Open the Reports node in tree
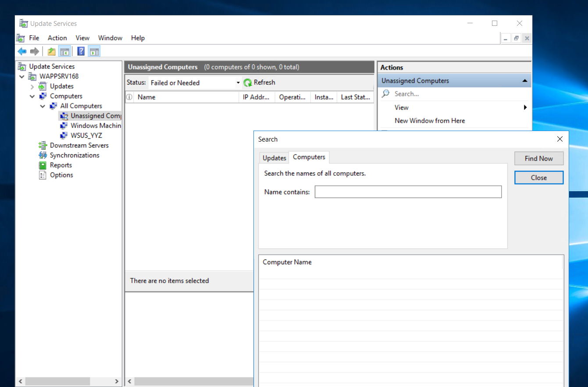 pyautogui.click(x=61, y=165)
